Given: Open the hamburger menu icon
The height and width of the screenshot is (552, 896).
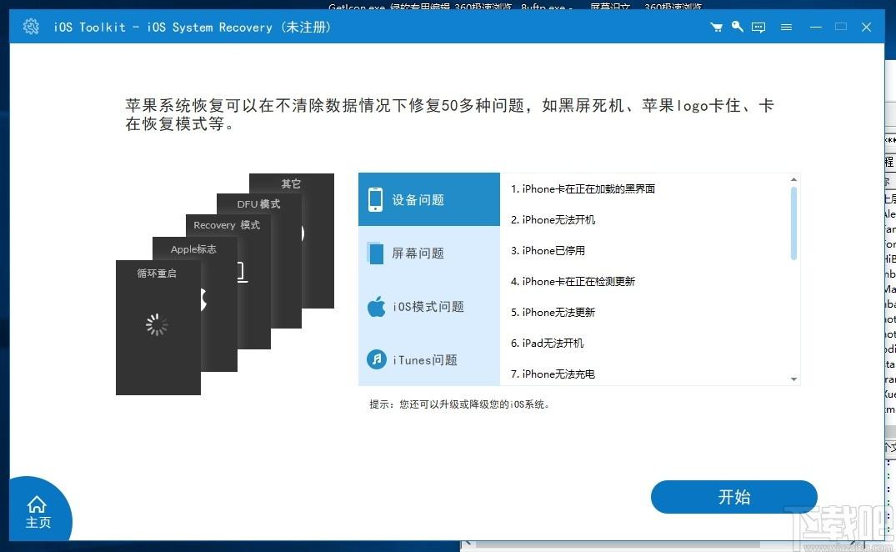Looking at the screenshot, I should 786,27.
